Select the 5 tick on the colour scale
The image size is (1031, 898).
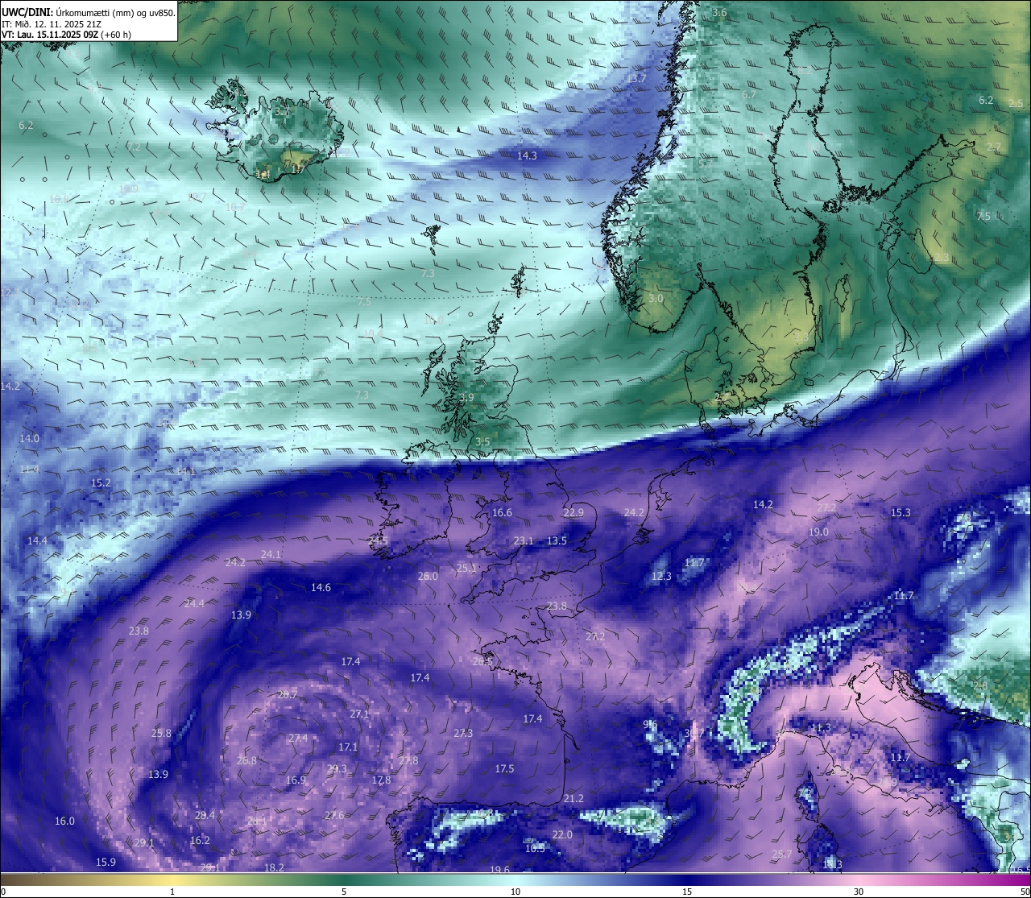pyautogui.click(x=344, y=892)
